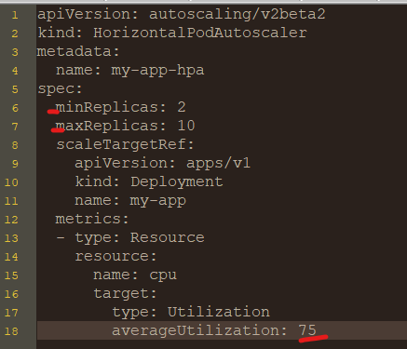Click the Resource type value

[x=168, y=237]
